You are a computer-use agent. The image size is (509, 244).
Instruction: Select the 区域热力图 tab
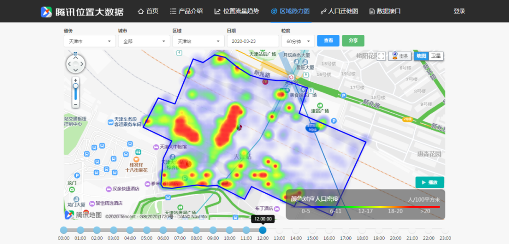pyautogui.click(x=290, y=11)
